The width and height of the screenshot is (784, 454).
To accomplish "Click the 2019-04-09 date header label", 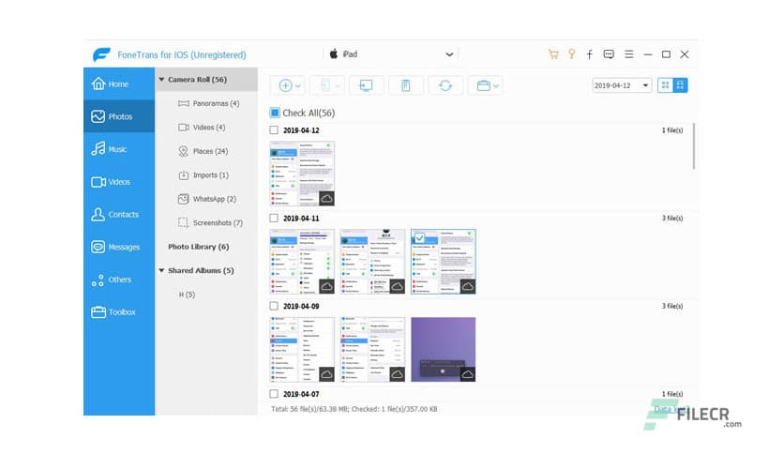I will pyautogui.click(x=301, y=307).
